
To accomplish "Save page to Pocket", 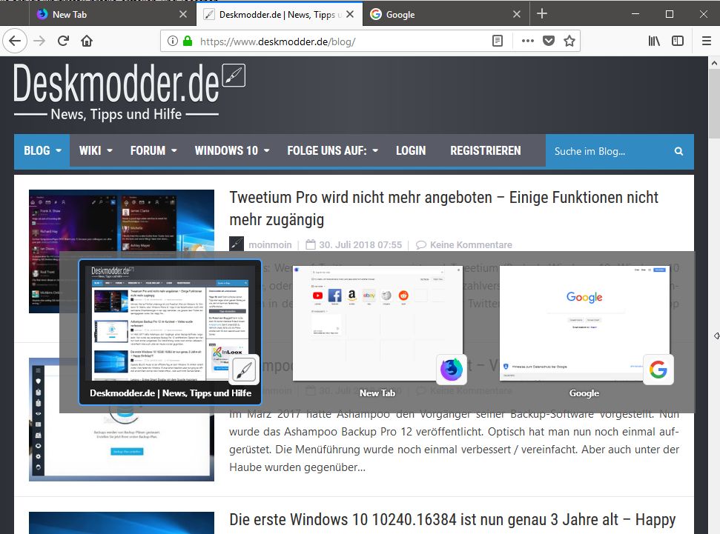I will tap(549, 41).
